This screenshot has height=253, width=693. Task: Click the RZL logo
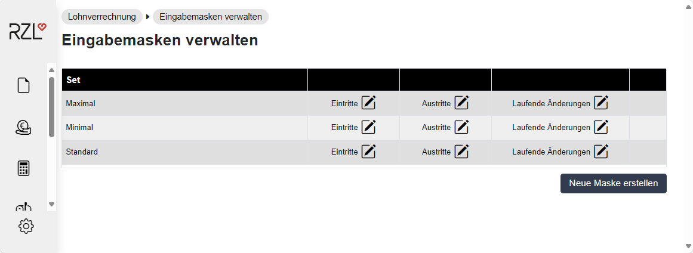tap(27, 32)
